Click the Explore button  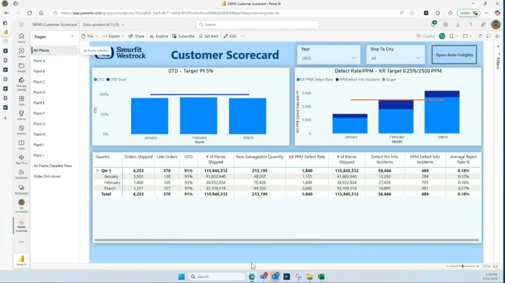coord(159,36)
